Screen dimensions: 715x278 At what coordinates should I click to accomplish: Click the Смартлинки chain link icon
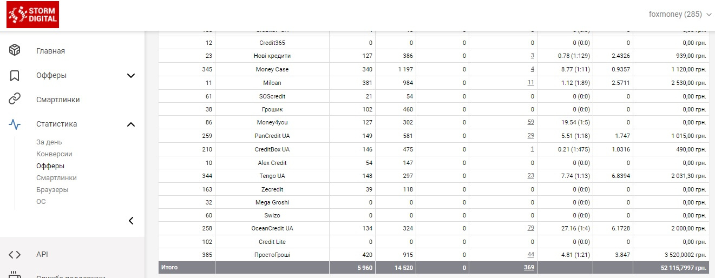[x=15, y=100]
